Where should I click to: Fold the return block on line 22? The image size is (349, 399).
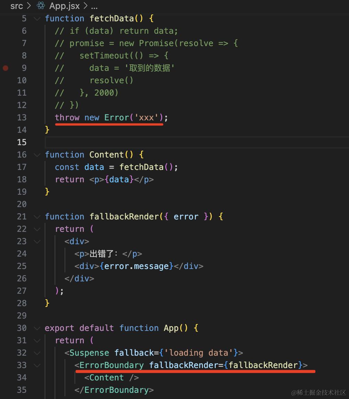click(37, 229)
